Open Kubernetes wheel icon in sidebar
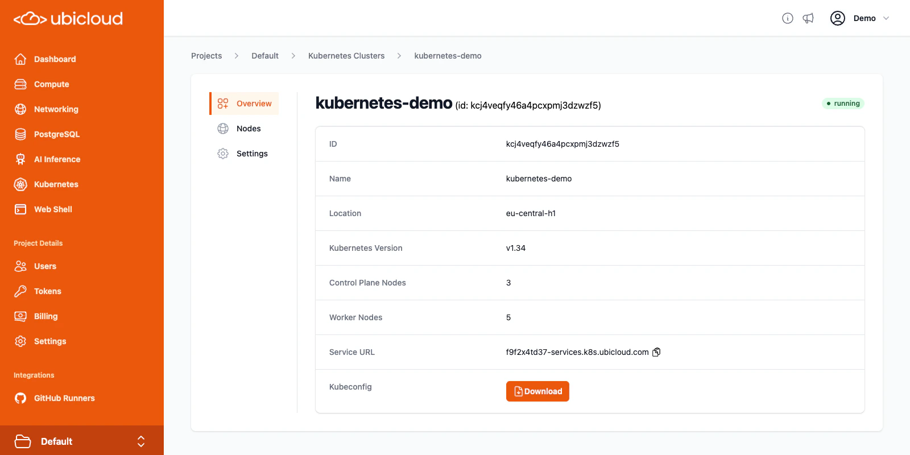Viewport: 910px width, 455px height. 20,184
